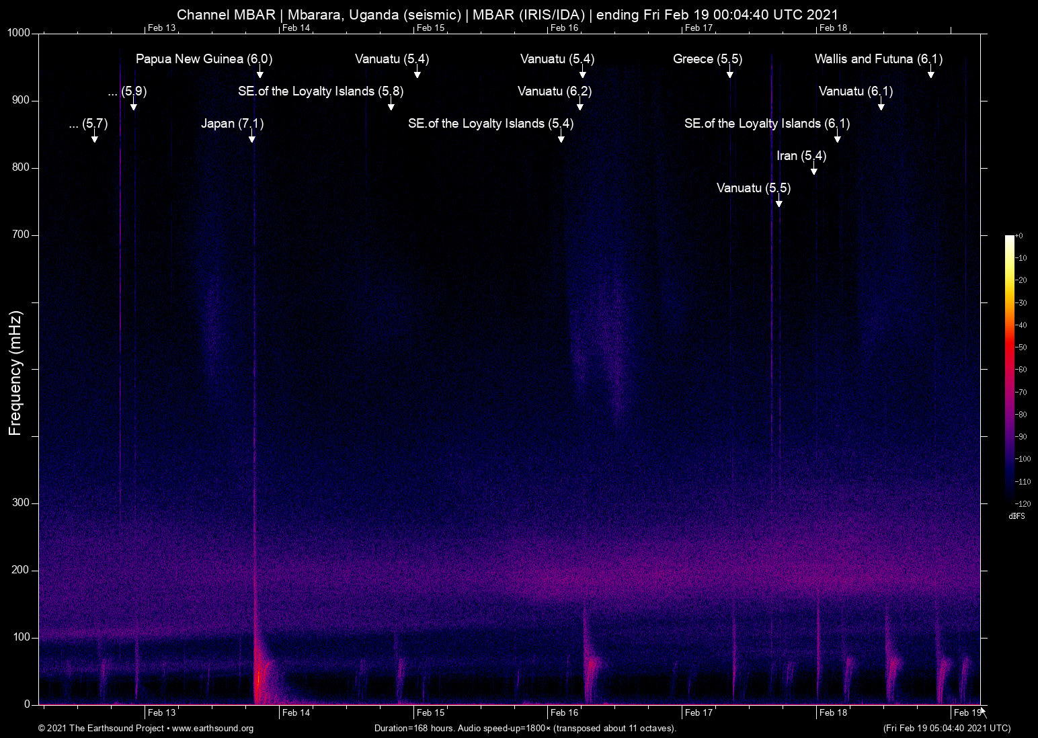The height and width of the screenshot is (738, 1038).
Task: Click the arrow marker under Greece (5.5)
Action: tap(729, 73)
